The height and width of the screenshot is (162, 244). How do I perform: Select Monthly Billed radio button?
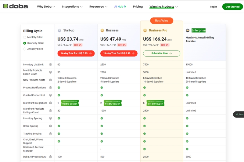[25, 37]
